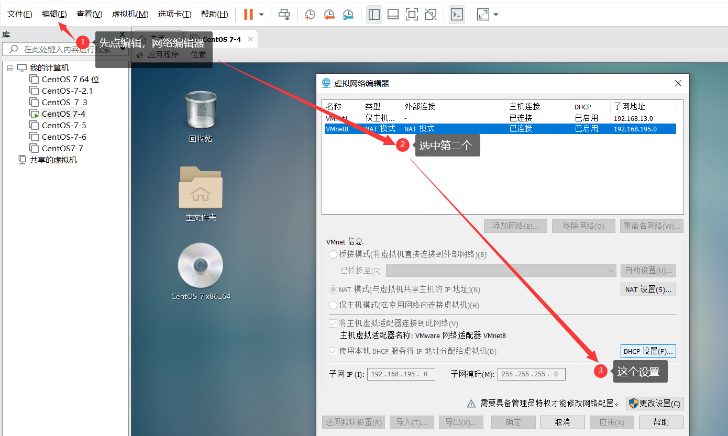Select CentOS-7-6 in the library

64,137
